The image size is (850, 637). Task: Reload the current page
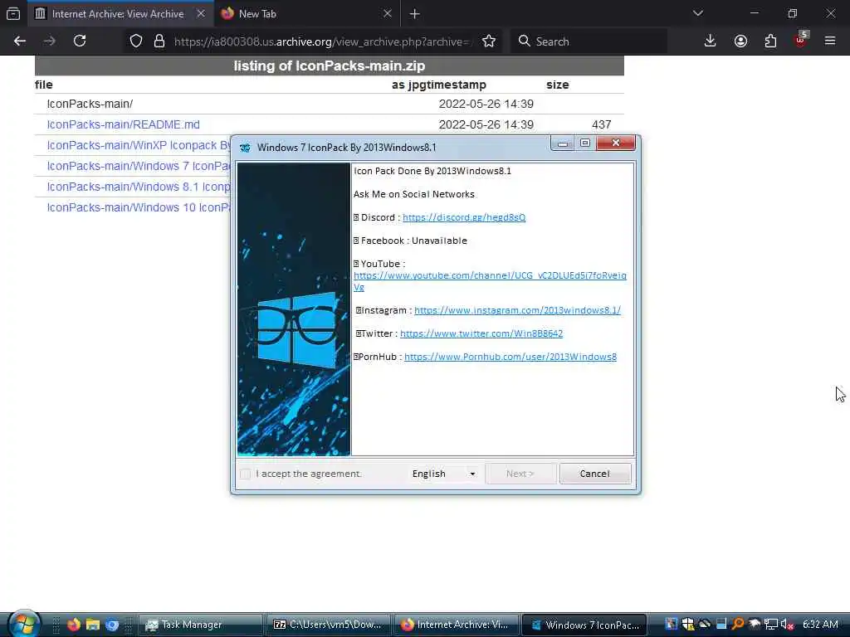tap(80, 41)
